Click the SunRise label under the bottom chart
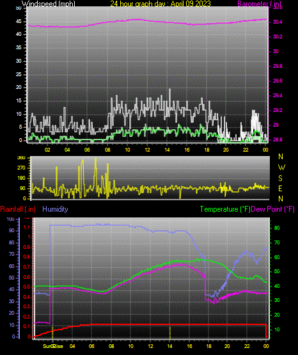The width and height of the screenshot is (298, 355). 53,346
